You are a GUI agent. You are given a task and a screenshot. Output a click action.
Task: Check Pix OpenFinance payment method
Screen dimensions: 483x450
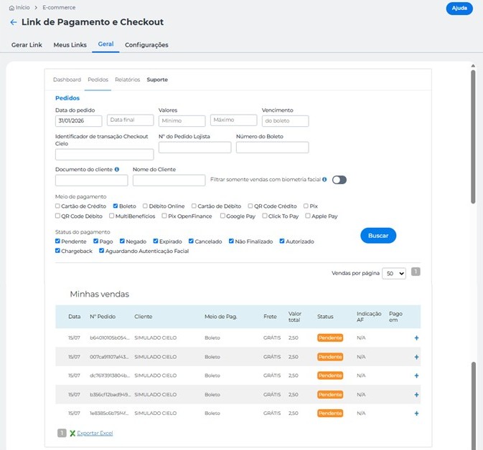coord(164,216)
